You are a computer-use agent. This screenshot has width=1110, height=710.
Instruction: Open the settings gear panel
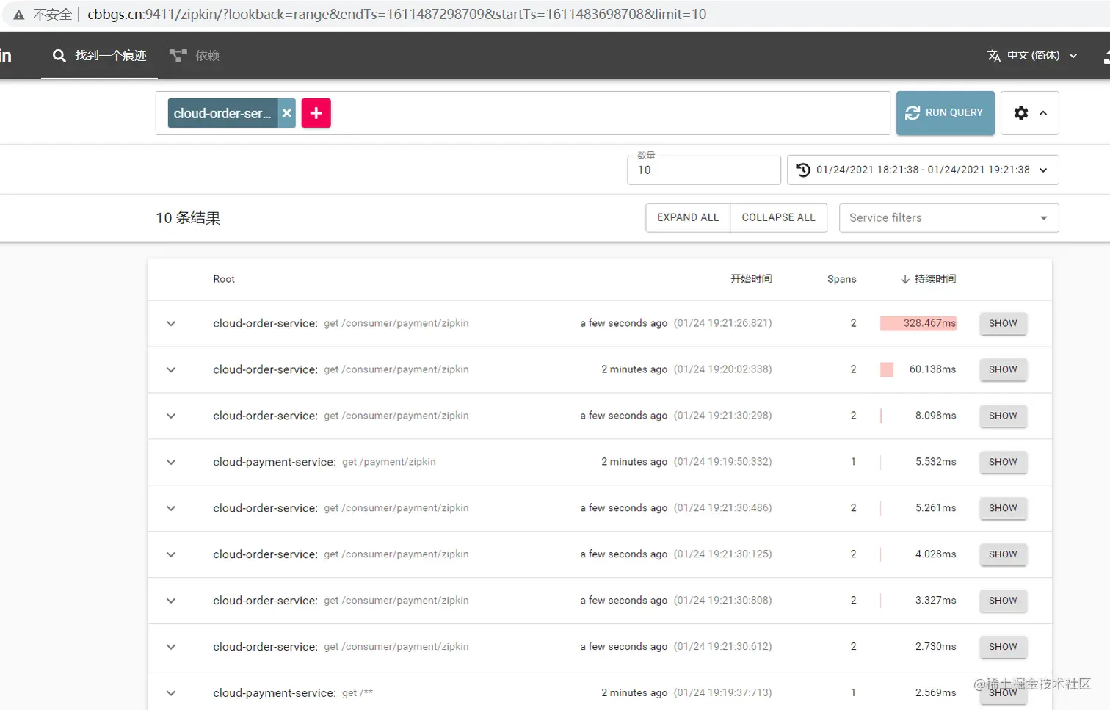[x=1021, y=113]
